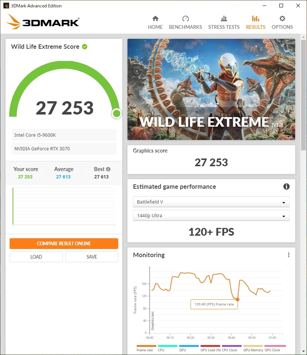Click the green validated checkmark icon

tap(85, 47)
